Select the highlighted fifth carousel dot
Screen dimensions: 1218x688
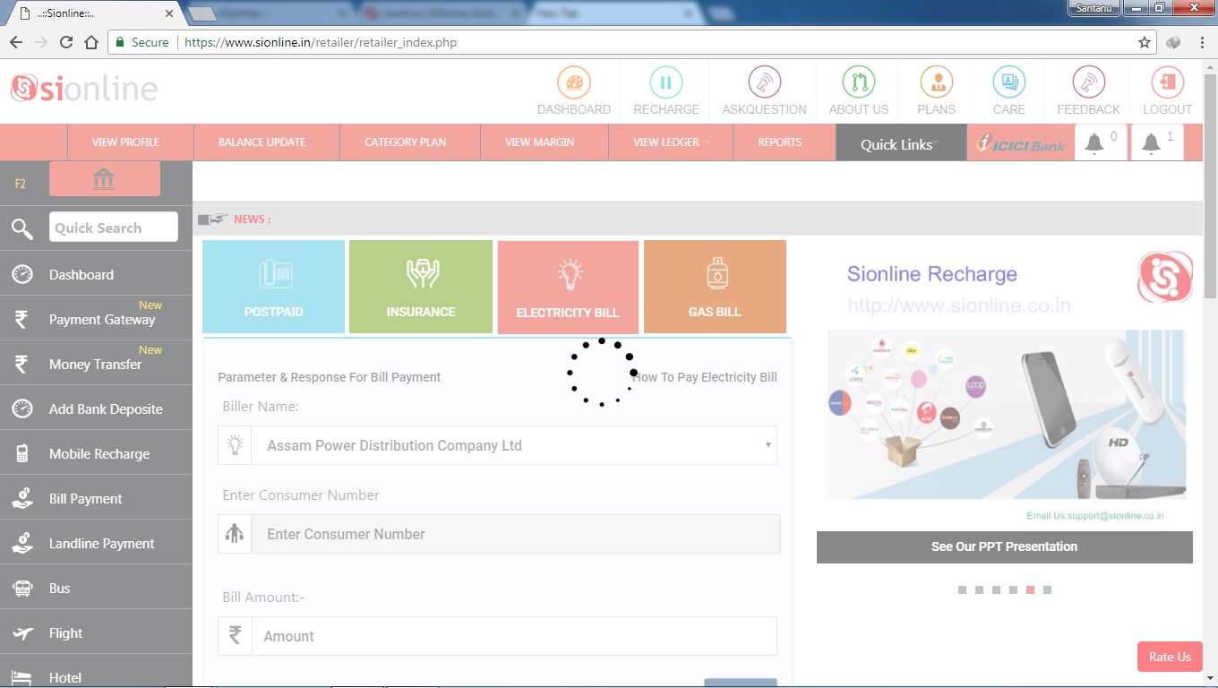[x=1030, y=589]
